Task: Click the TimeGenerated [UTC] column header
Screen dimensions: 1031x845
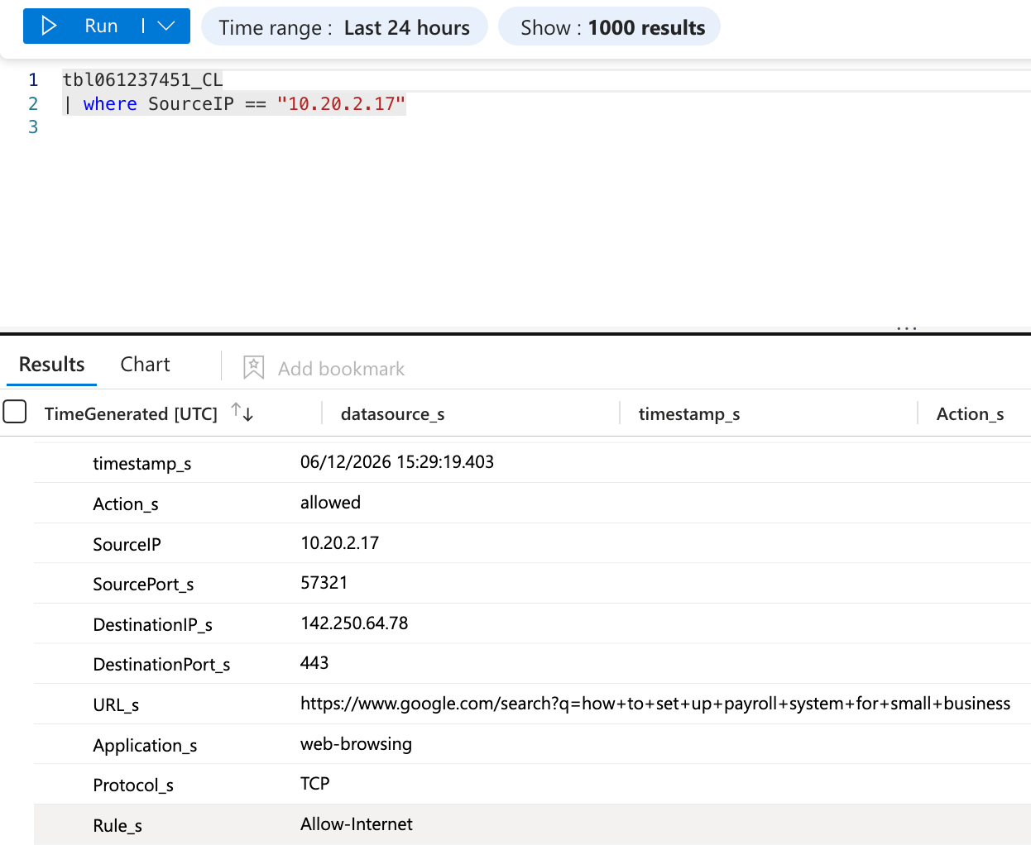Action: (x=131, y=414)
